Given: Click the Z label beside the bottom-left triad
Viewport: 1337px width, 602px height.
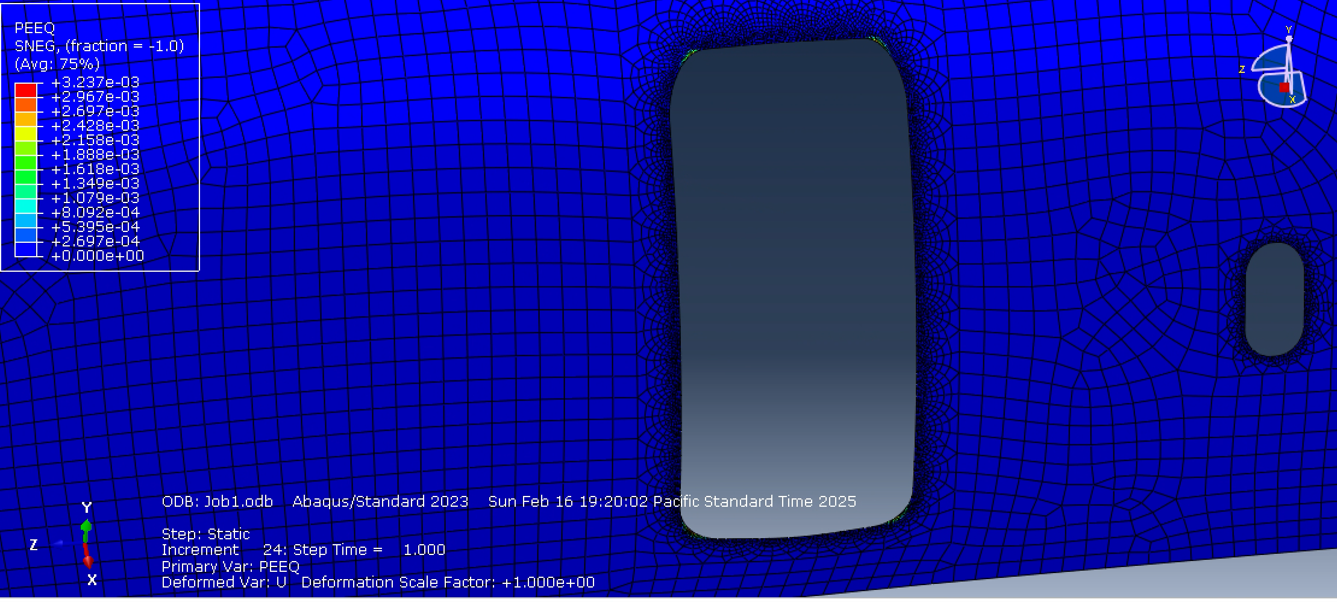Looking at the screenshot, I should 34,544.
